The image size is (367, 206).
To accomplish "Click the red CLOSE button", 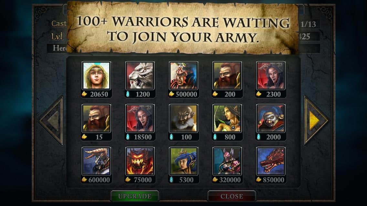I will tap(232, 196).
